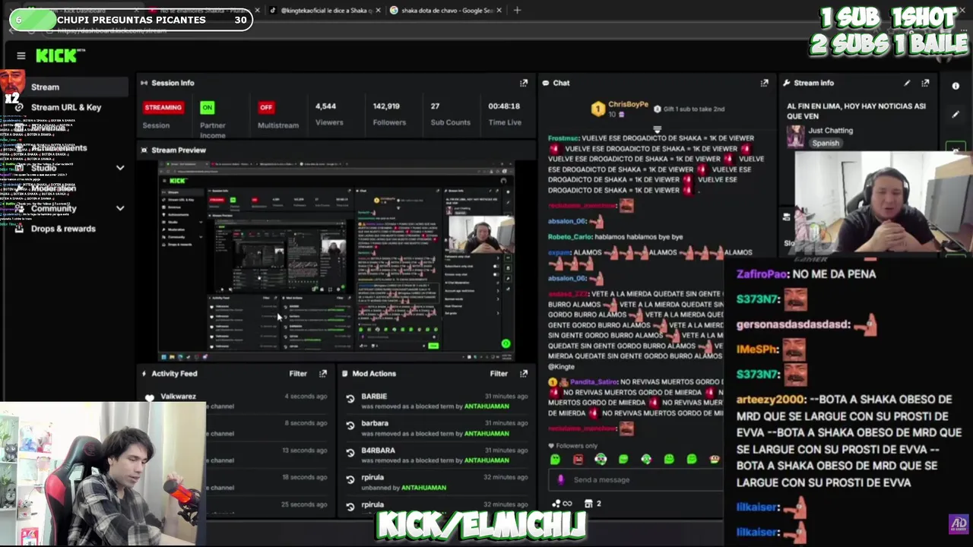This screenshot has height=547, width=973.
Task: Click the Frostmsc username in chat
Action: (x=563, y=138)
